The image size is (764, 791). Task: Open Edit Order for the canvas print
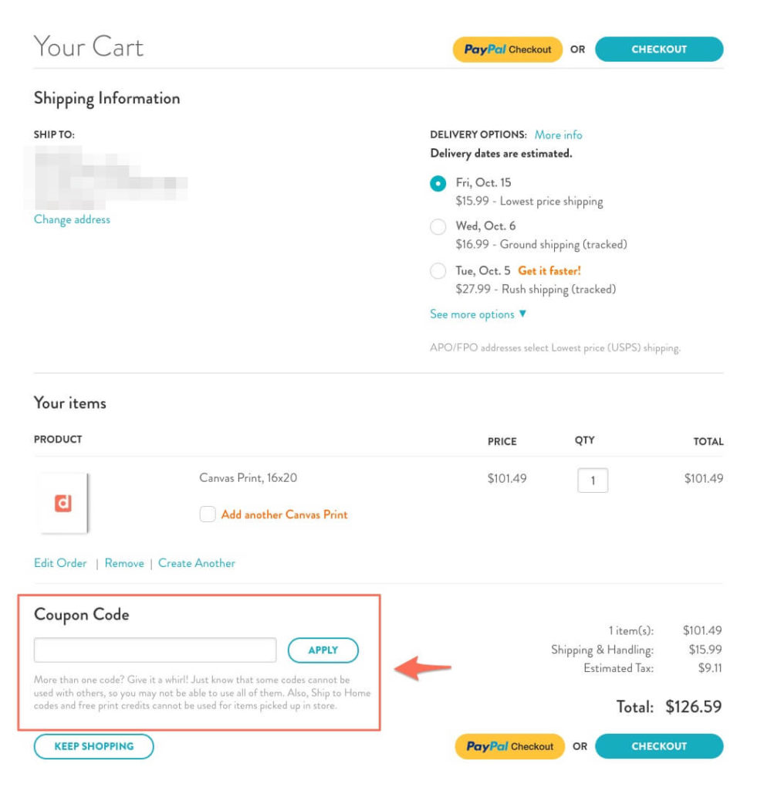pos(59,563)
